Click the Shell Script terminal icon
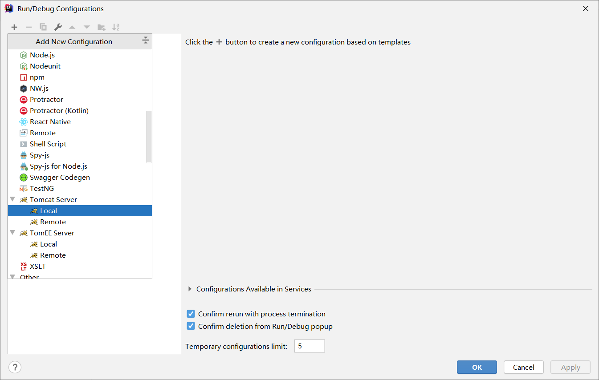The width and height of the screenshot is (599, 380). pyautogui.click(x=24, y=144)
